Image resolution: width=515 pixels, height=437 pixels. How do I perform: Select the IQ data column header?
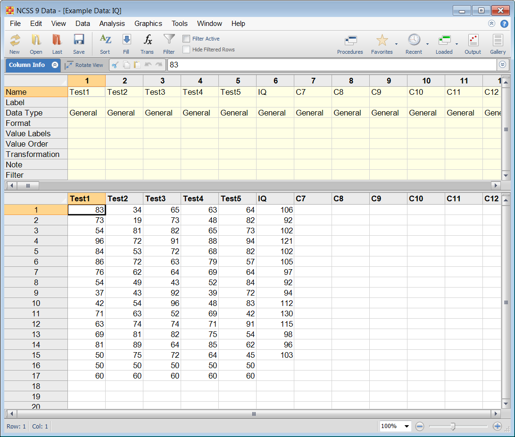click(275, 198)
